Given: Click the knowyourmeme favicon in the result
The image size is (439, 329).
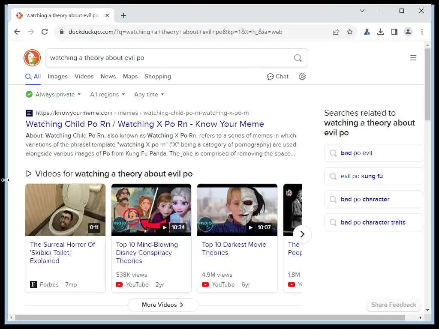Looking at the screenshot, I should pyautogui.click(x=29, y=113).
